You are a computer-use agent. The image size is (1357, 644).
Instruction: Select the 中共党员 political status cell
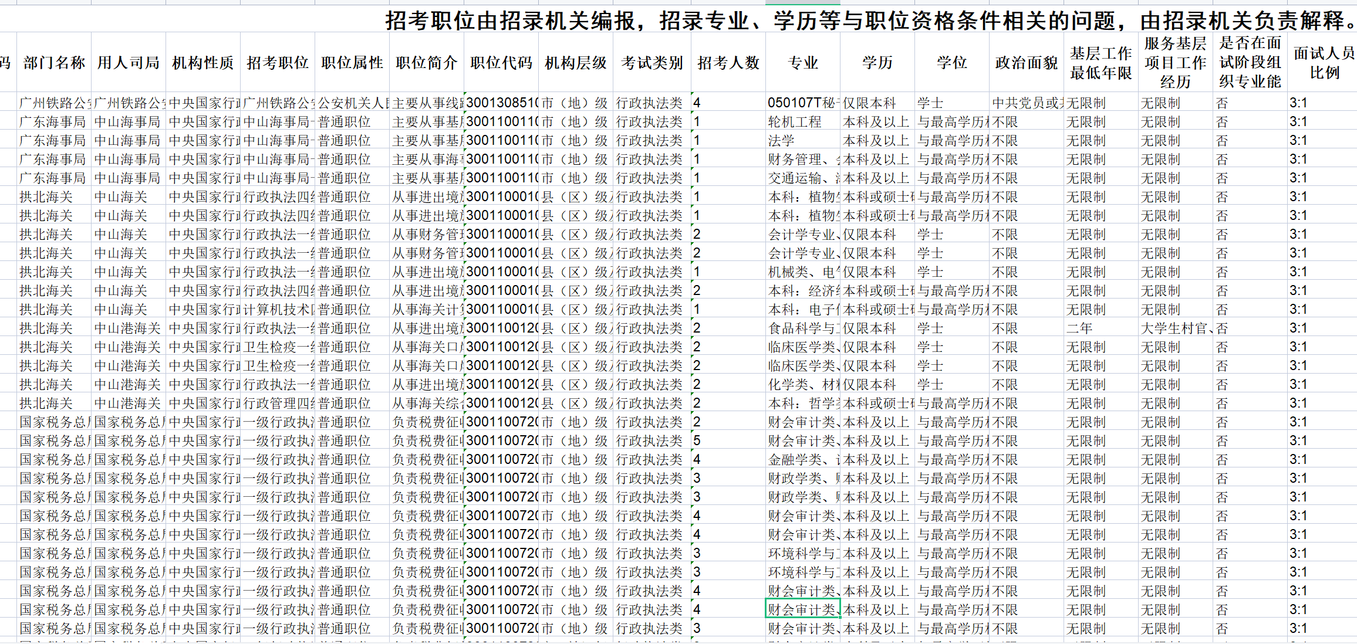click(x=1026, y=103)
